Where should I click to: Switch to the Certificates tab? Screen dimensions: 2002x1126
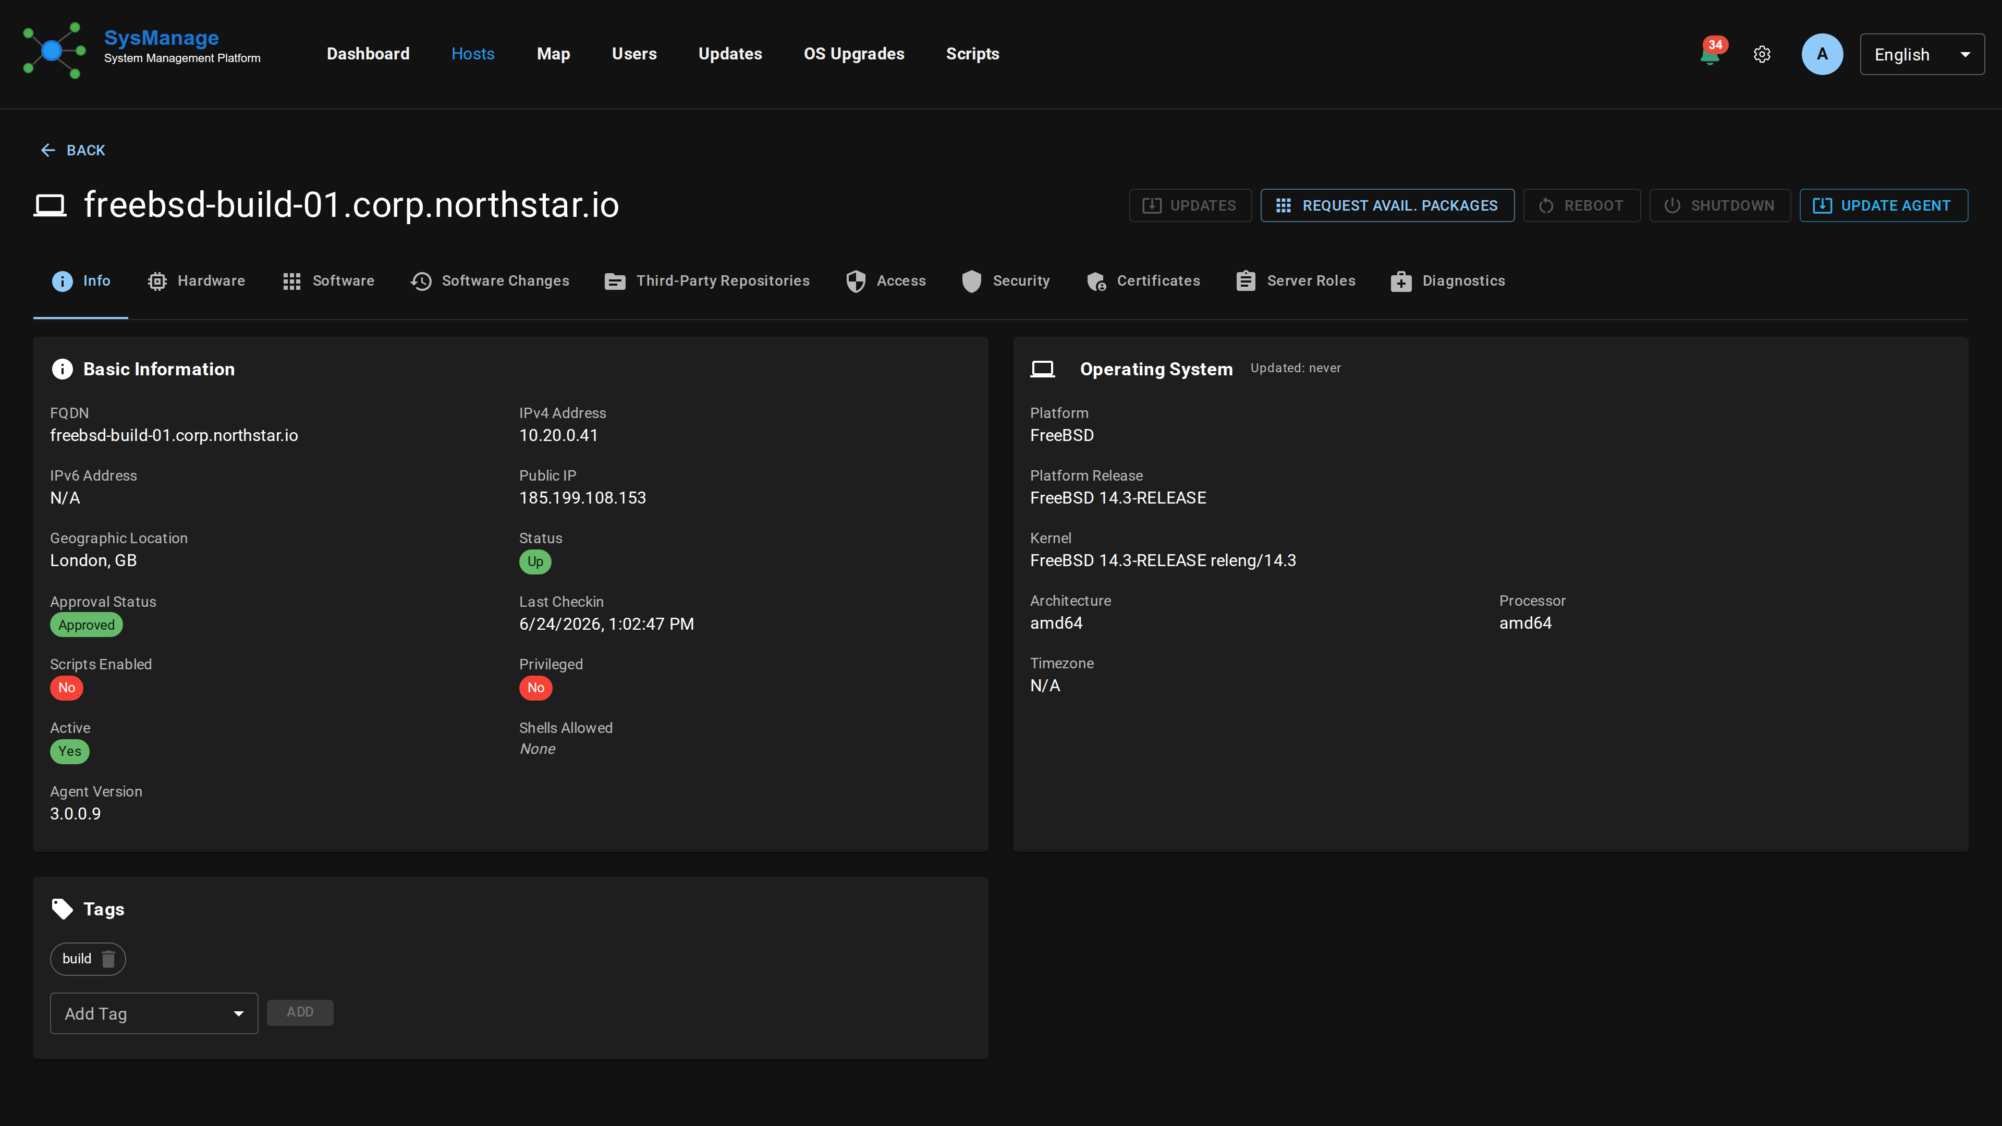click(x=1143, y=281)
